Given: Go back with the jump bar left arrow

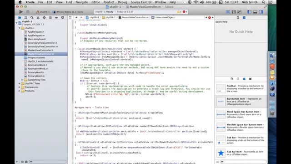Looking at the screenshot, I should pyautogui.click(x=76, y=17).
